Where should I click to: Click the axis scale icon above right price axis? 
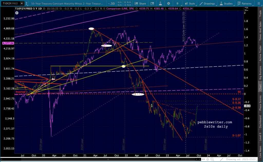pyautogui.click(x=246, y=9)
